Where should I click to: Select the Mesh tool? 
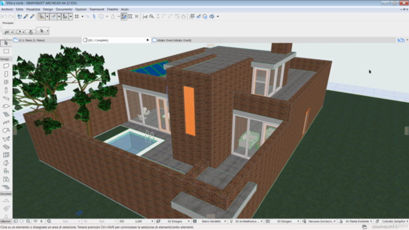click(x=6, y=187)
